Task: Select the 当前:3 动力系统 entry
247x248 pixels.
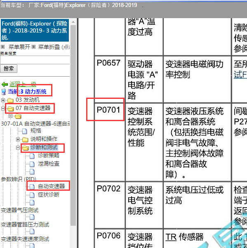Action: (x=27, y=91)
